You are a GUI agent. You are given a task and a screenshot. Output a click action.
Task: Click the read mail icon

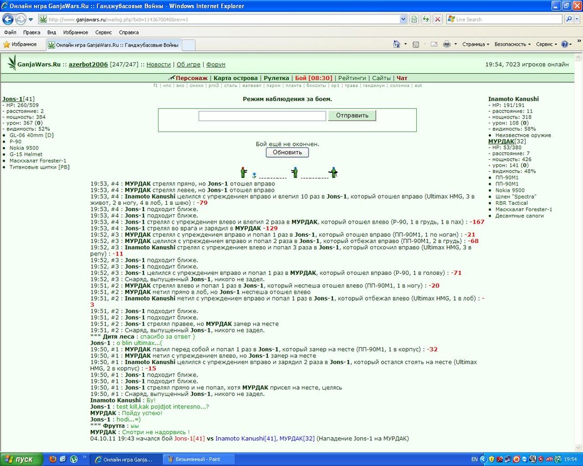(x=434, y=44)
